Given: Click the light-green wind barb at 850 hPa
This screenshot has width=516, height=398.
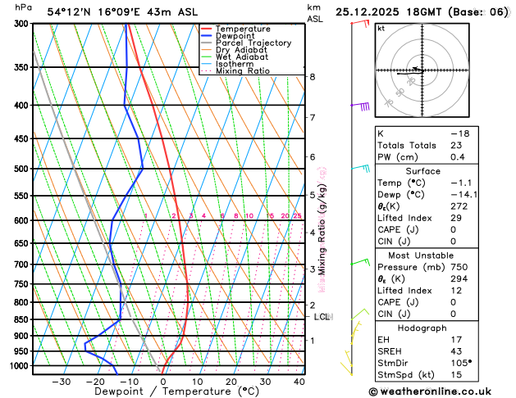Looking at the screenshot, I should (x=360, y=314).
